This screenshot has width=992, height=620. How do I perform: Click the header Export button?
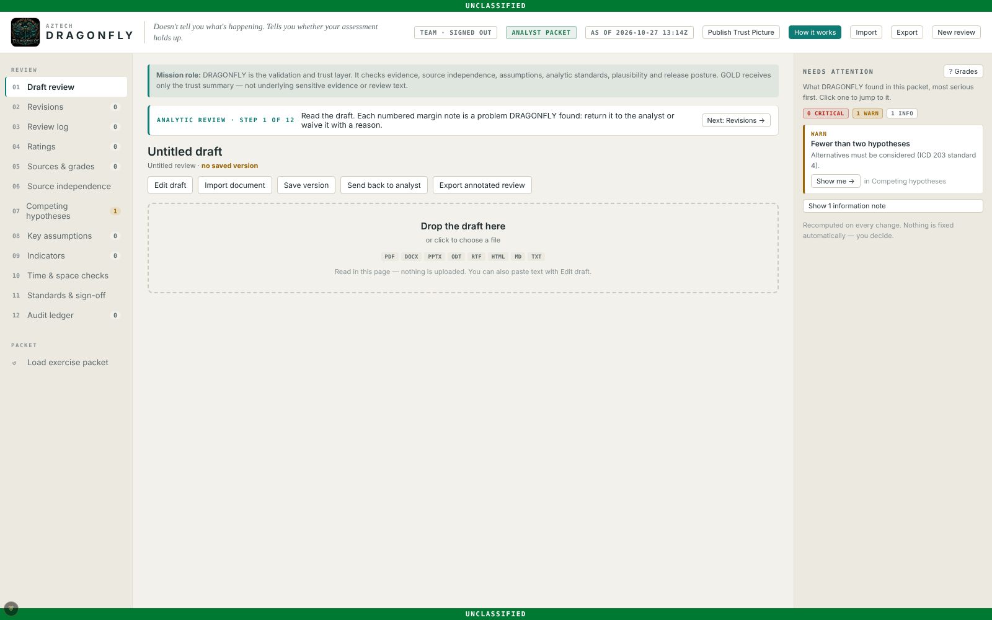[x=907, y=32]
